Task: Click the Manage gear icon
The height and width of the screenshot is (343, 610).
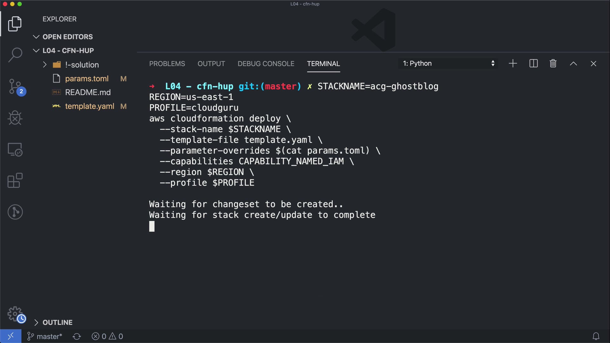Action: tap(15, 314)
